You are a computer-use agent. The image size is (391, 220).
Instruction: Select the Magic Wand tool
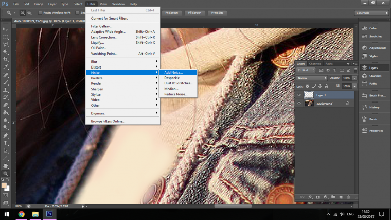pos(5,52)
